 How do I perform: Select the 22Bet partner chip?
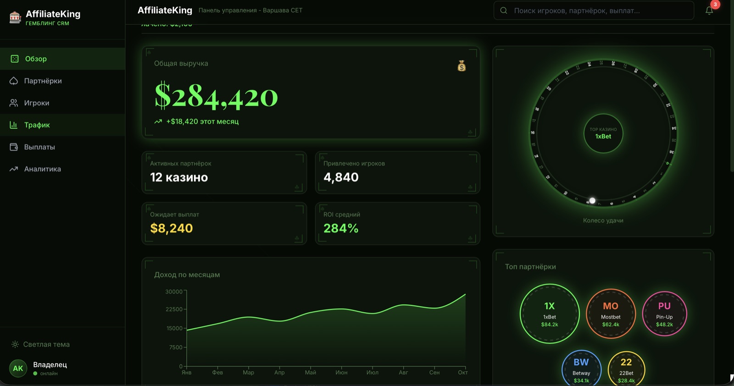pyautogui.click(x=626, y=369)
